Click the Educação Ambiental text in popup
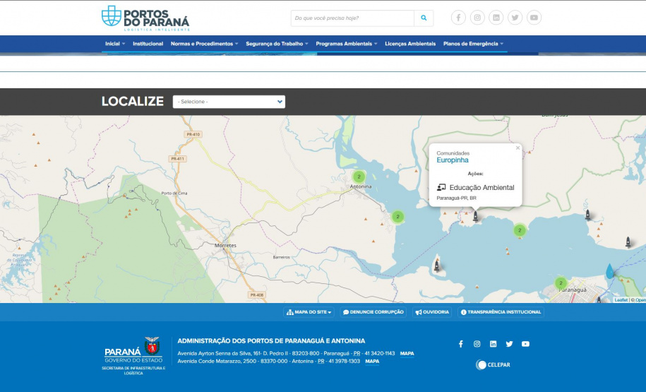Image resolution: width=646 pixels, height=392 pixels. click(x=481, y=188)
